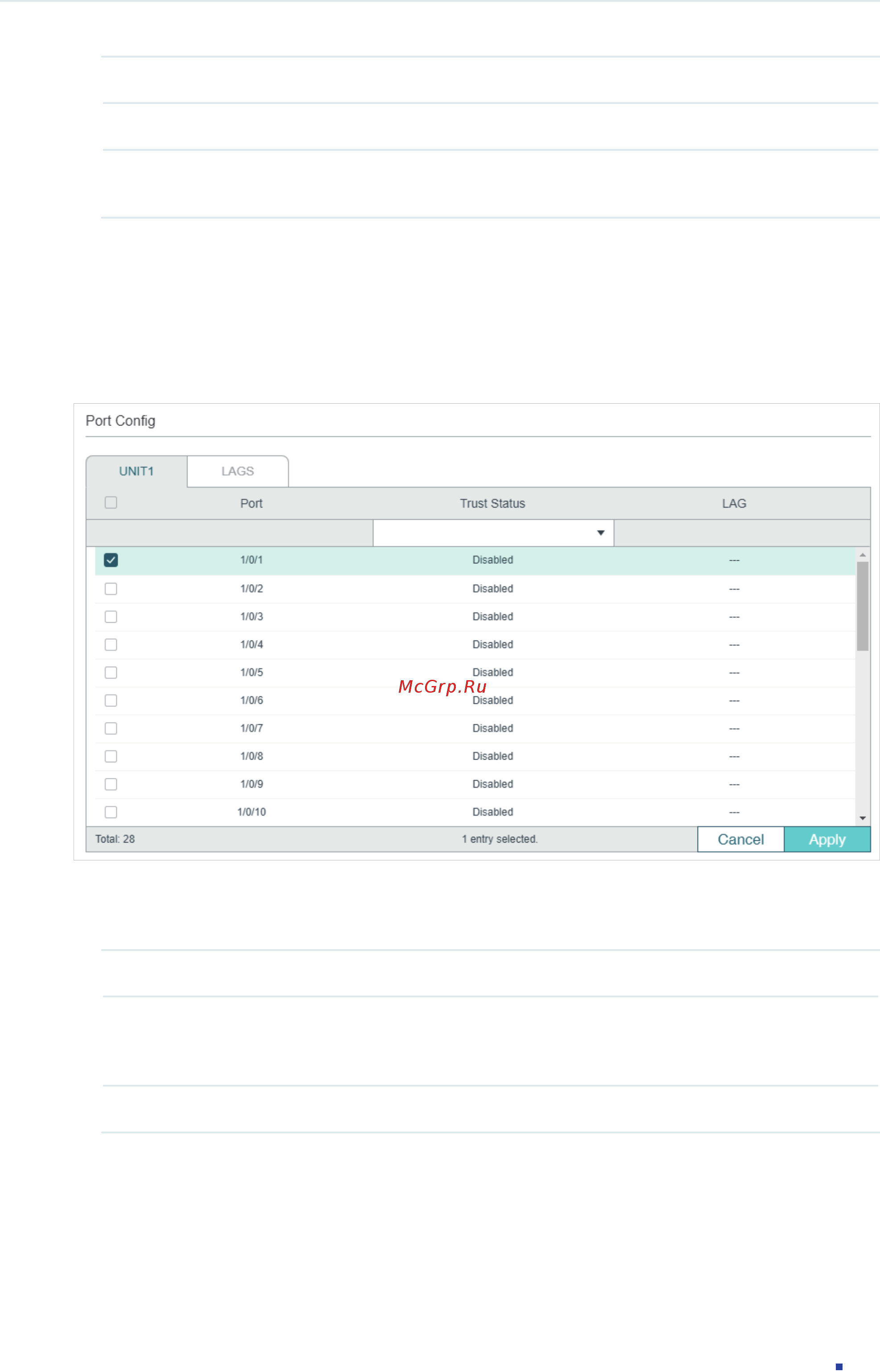Click the scrollbar down arrow
Image resolution: width=880 pixels, height=1372 pixels.
pyautogui.click(x=863, y=818)
